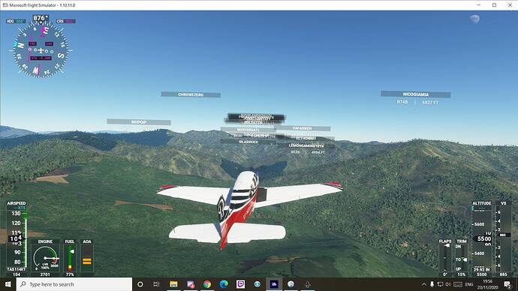Click the 4894 FT altitude label

[318, 152]
